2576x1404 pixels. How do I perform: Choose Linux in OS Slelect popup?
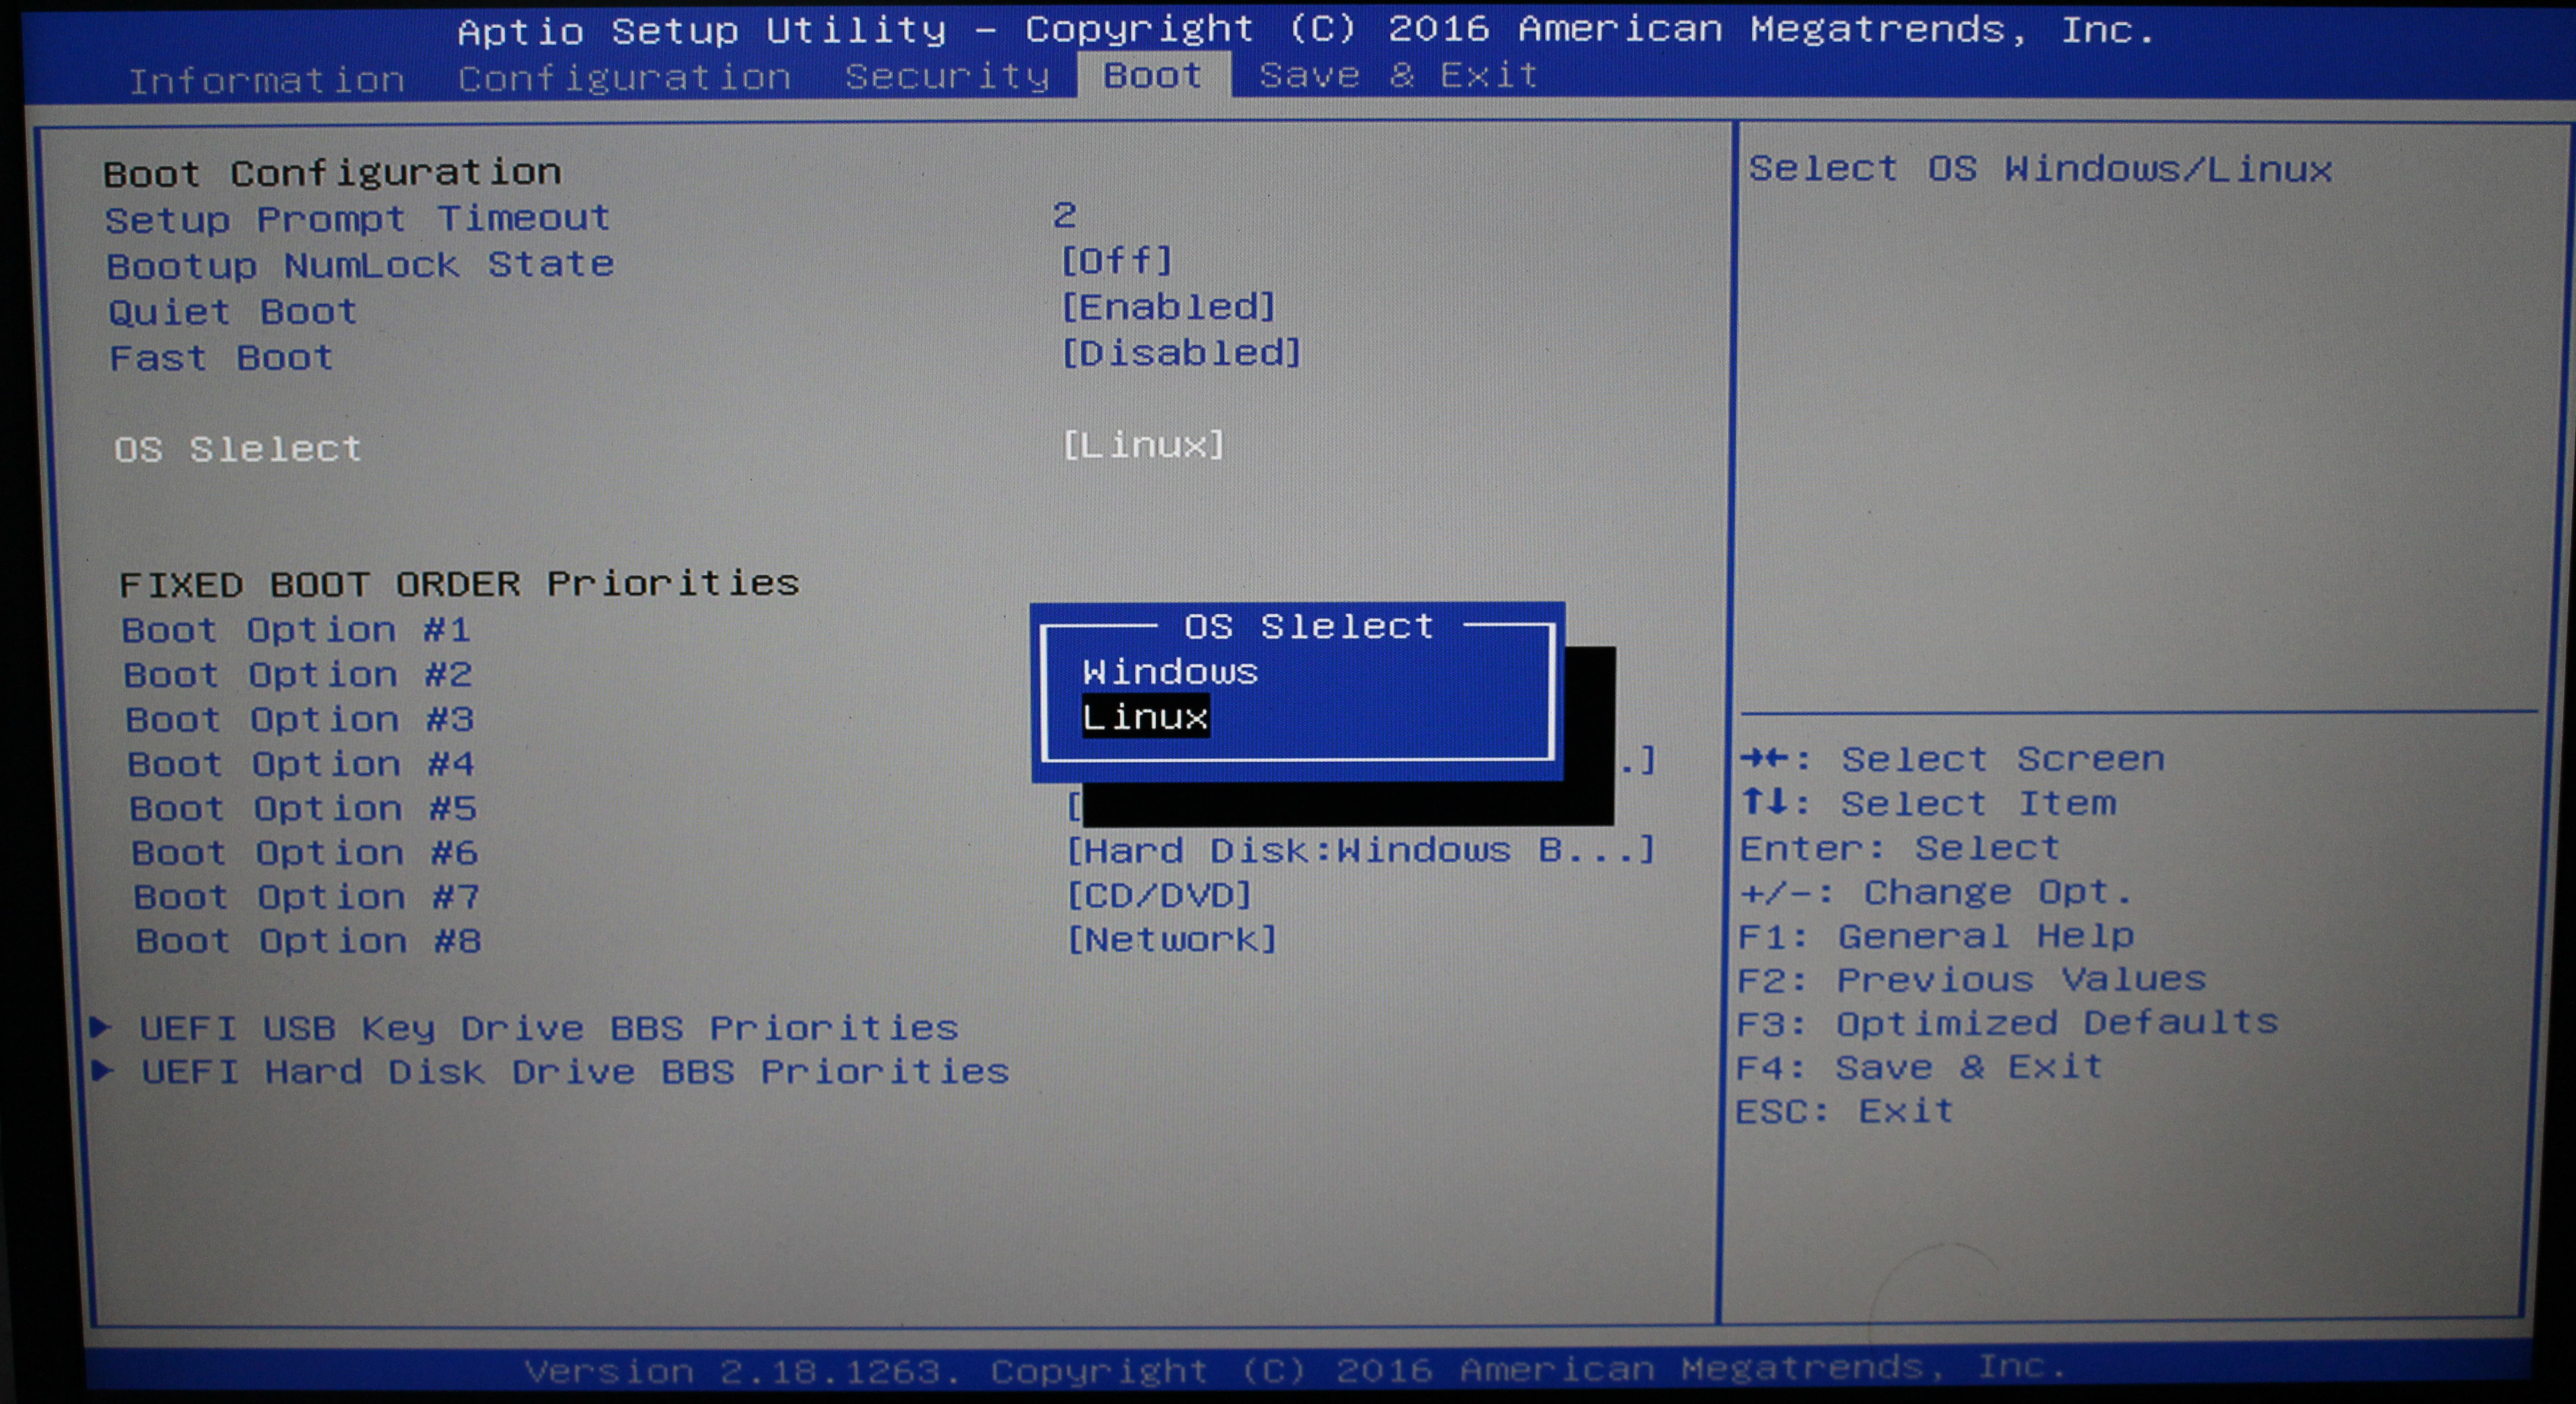point(1145,717)
